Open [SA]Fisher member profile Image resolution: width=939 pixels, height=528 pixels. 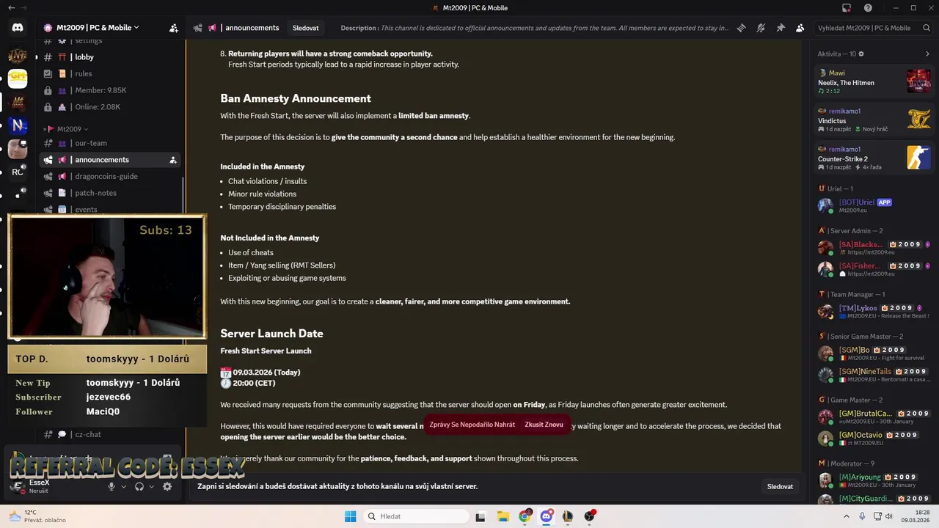click(x=873, y=269)
